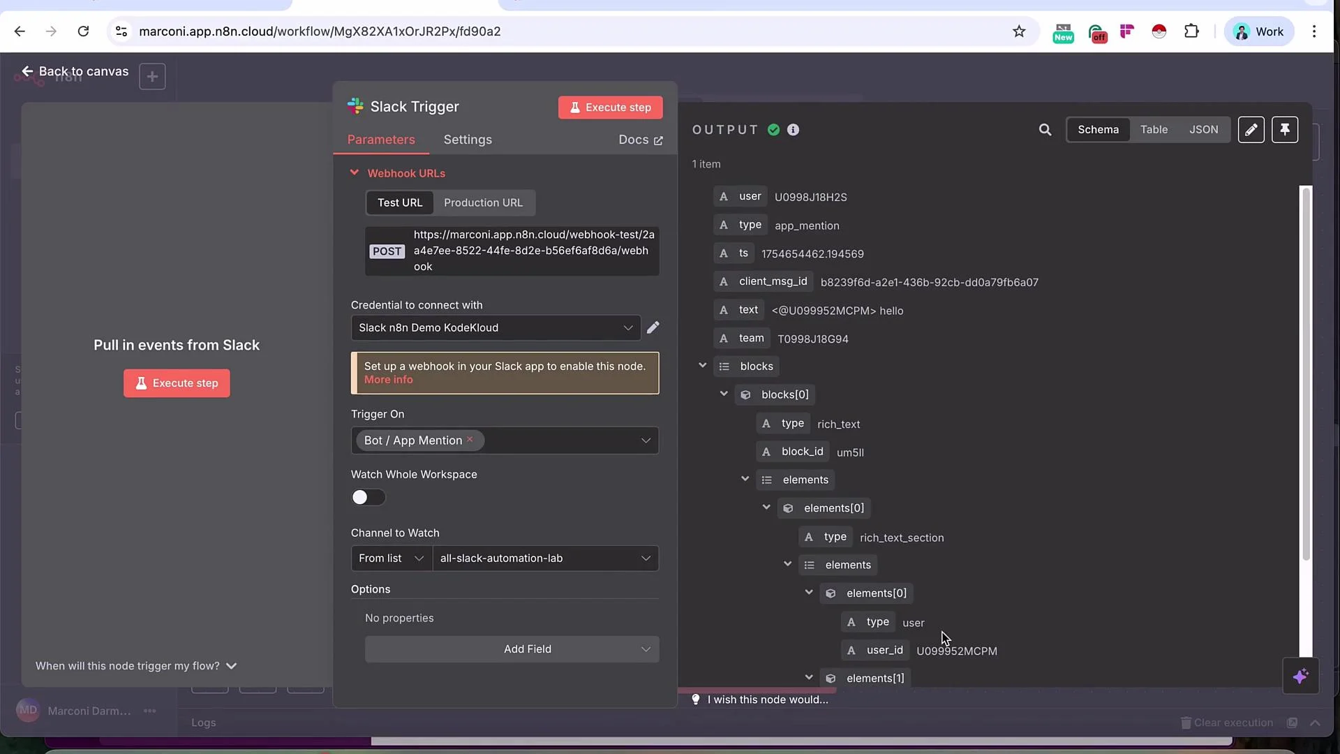Open the Chrome three-dot menu

click(x=1314, y=31)
